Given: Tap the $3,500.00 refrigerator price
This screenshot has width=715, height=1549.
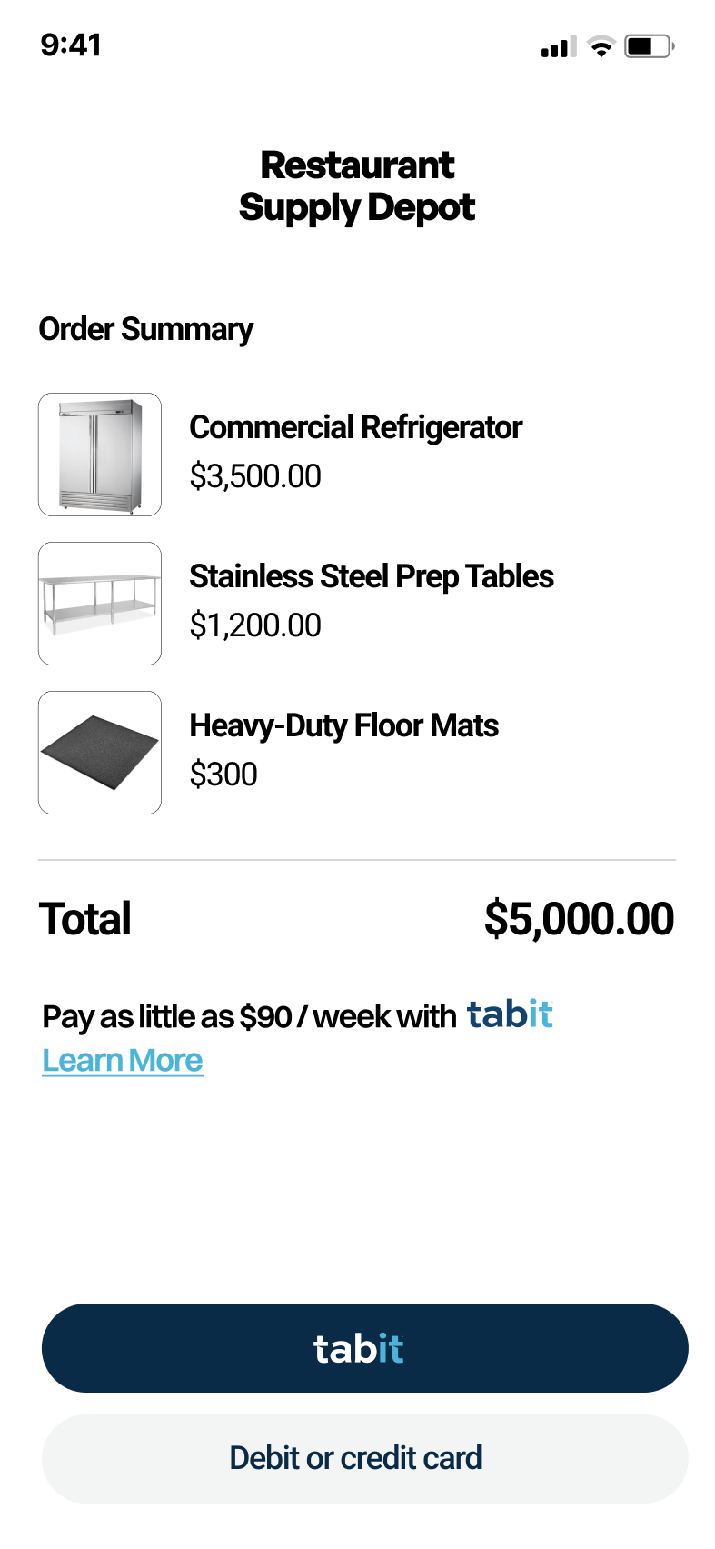Looking at the screenshot, I should point(255,476).
